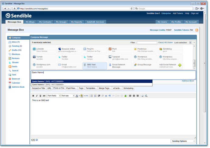Click the preview magnifier icon in toolbar
The height and width of the screenshot is (148, 210).
[146, 96]
